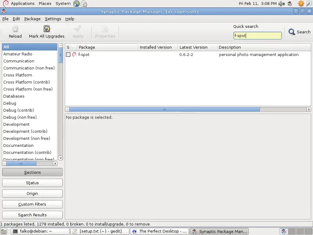Screen dimensions: 313x235
Task: Click the Search magnifier icon
Action: pyautogui.click(x=291, y=32)
